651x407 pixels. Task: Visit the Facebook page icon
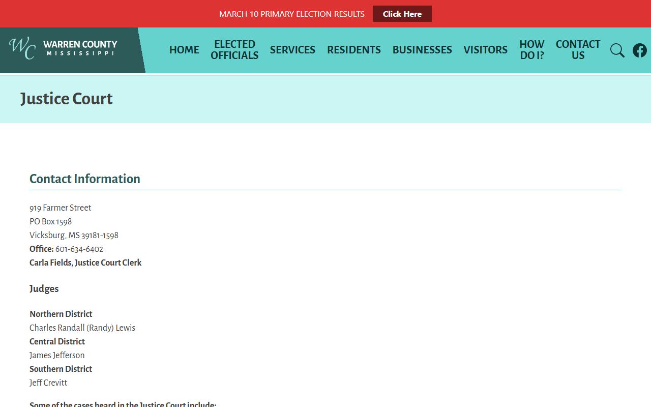640,50
